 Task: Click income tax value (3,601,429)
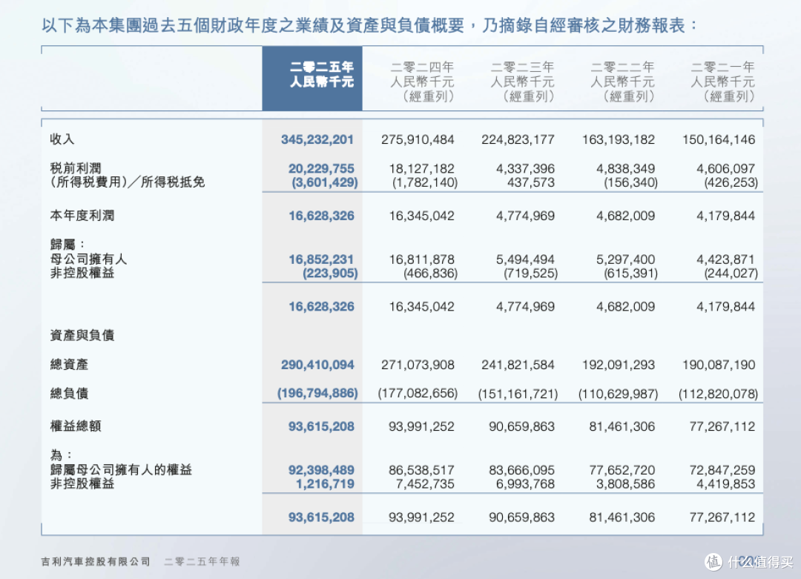pyautogui.click(x=325, y=182)
